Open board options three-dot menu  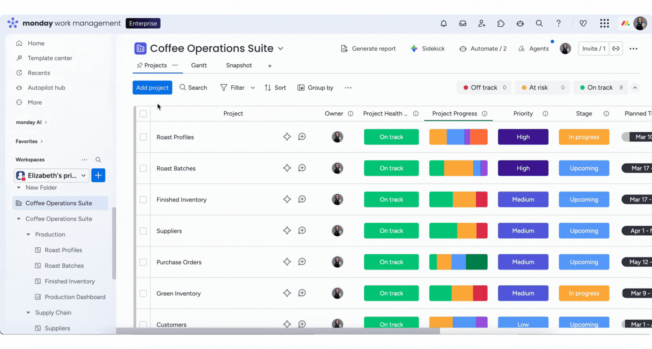[633, 49]
